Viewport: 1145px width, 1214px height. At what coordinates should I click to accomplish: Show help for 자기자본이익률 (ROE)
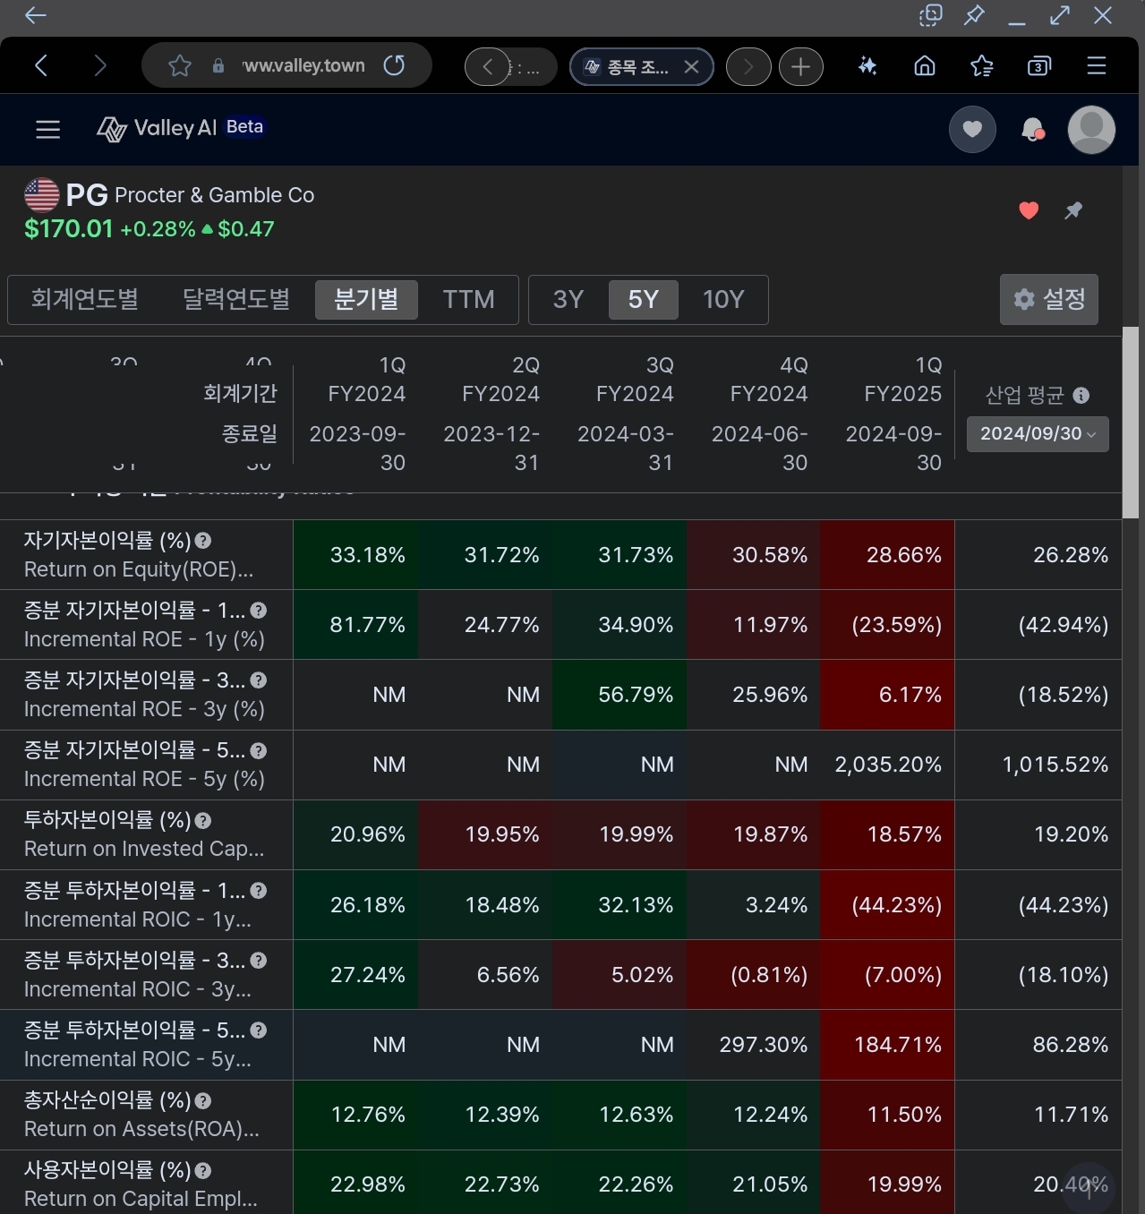[203, 540]
